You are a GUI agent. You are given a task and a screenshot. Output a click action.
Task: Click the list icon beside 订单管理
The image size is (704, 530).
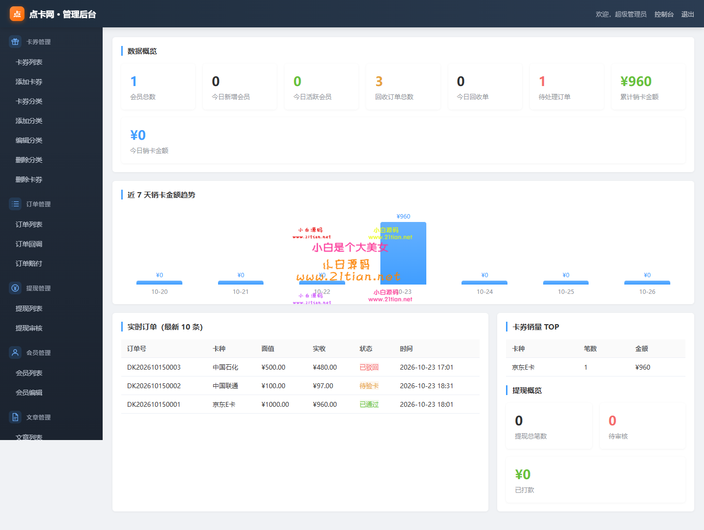point(15,204)
